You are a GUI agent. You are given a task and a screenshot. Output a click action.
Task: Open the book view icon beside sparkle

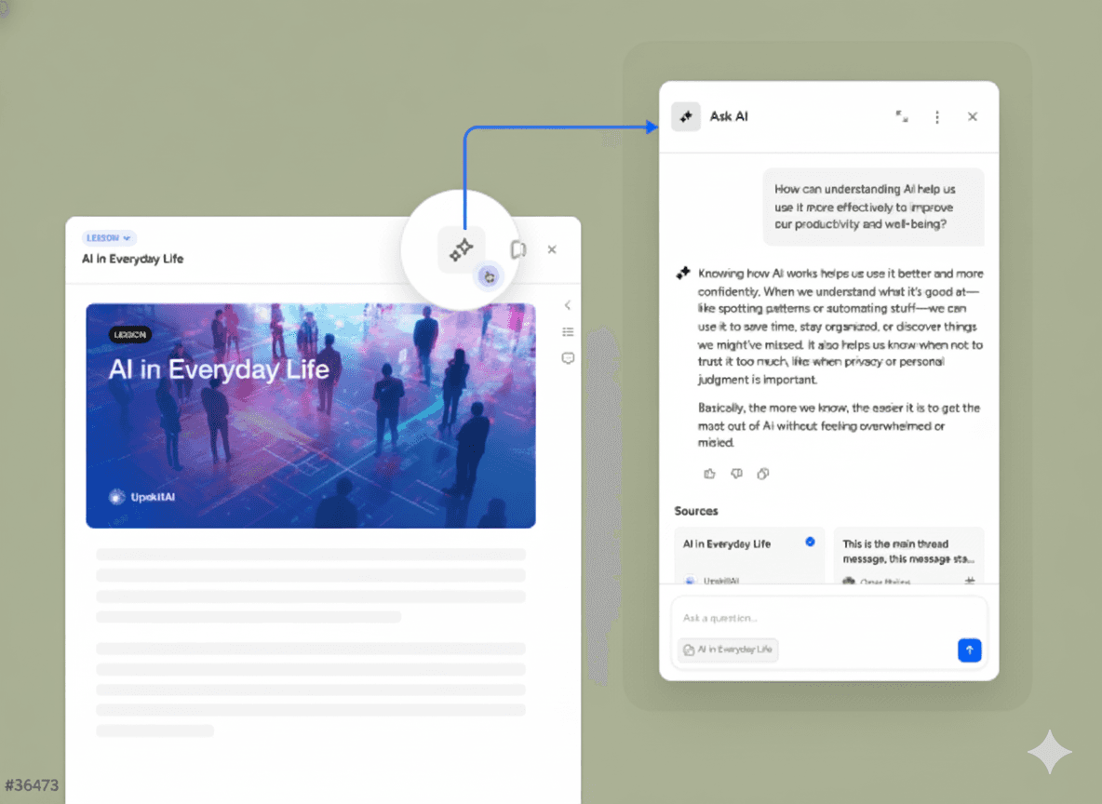coord(518,249)
